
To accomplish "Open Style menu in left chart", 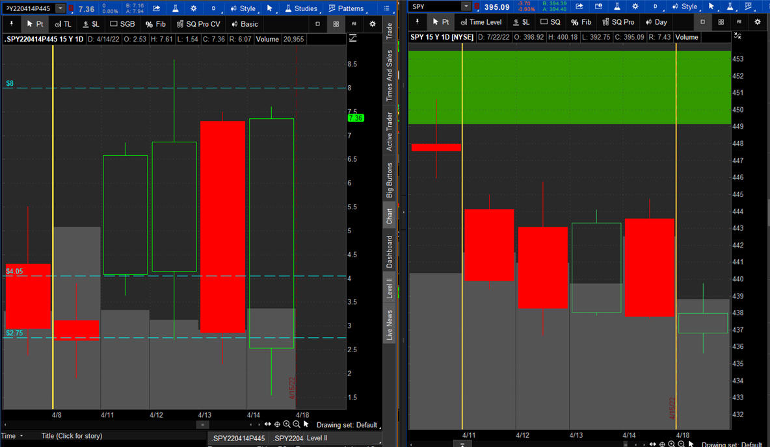I will coord(244,8).
